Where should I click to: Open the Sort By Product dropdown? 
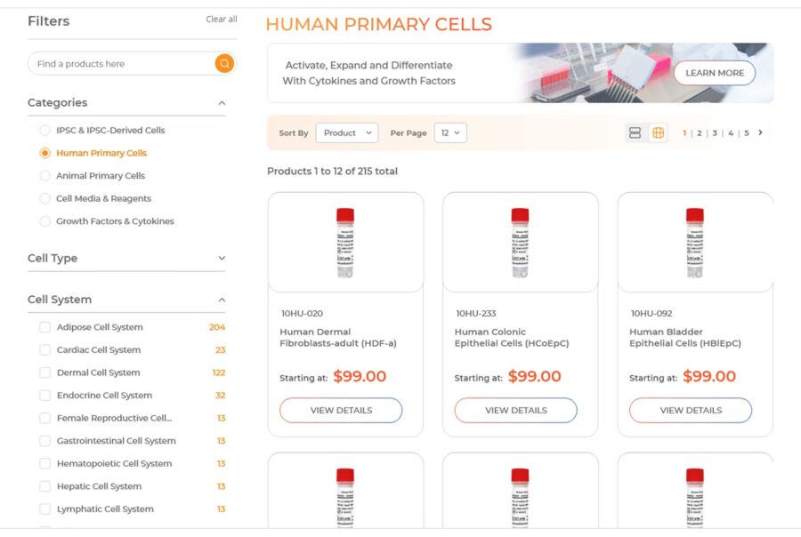(346, 132)
